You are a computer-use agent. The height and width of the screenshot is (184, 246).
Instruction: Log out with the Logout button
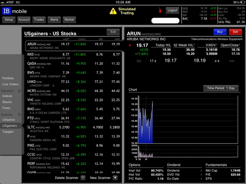172,10
